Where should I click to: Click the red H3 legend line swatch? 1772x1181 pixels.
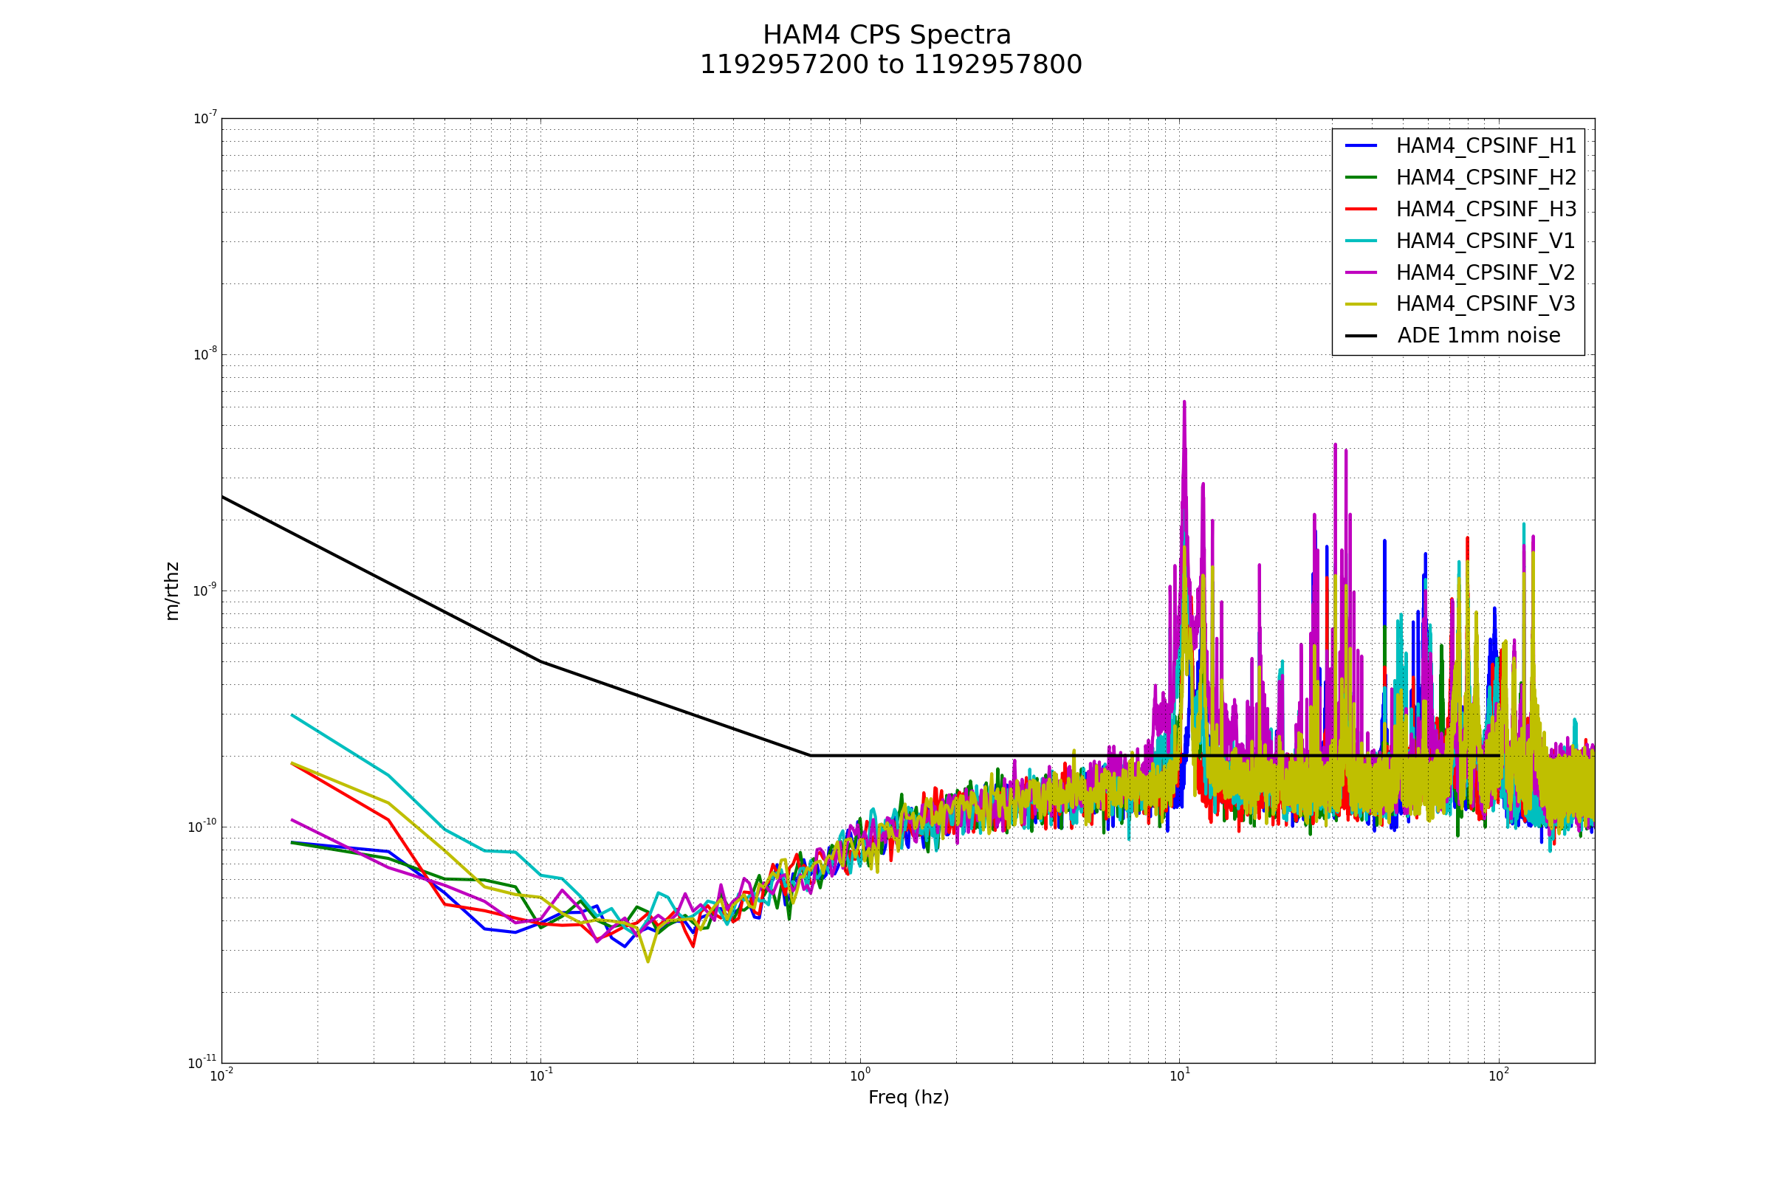point(1361,209)
